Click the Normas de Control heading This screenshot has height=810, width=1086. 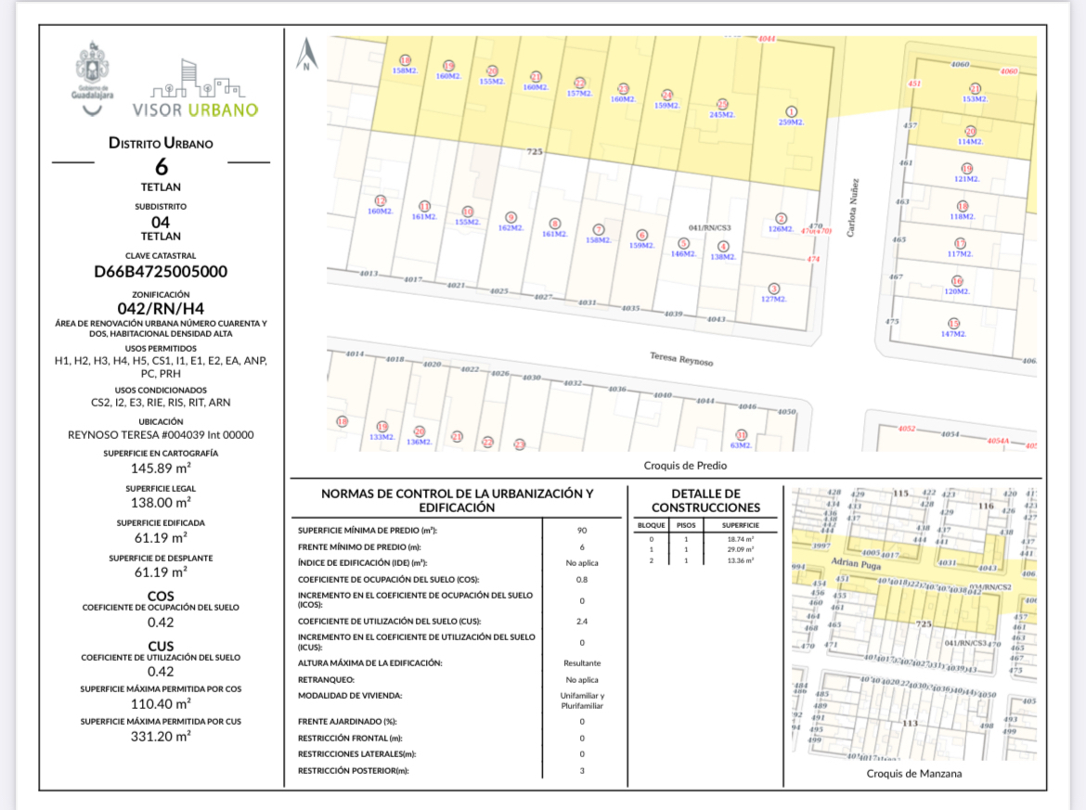(456, 500)
